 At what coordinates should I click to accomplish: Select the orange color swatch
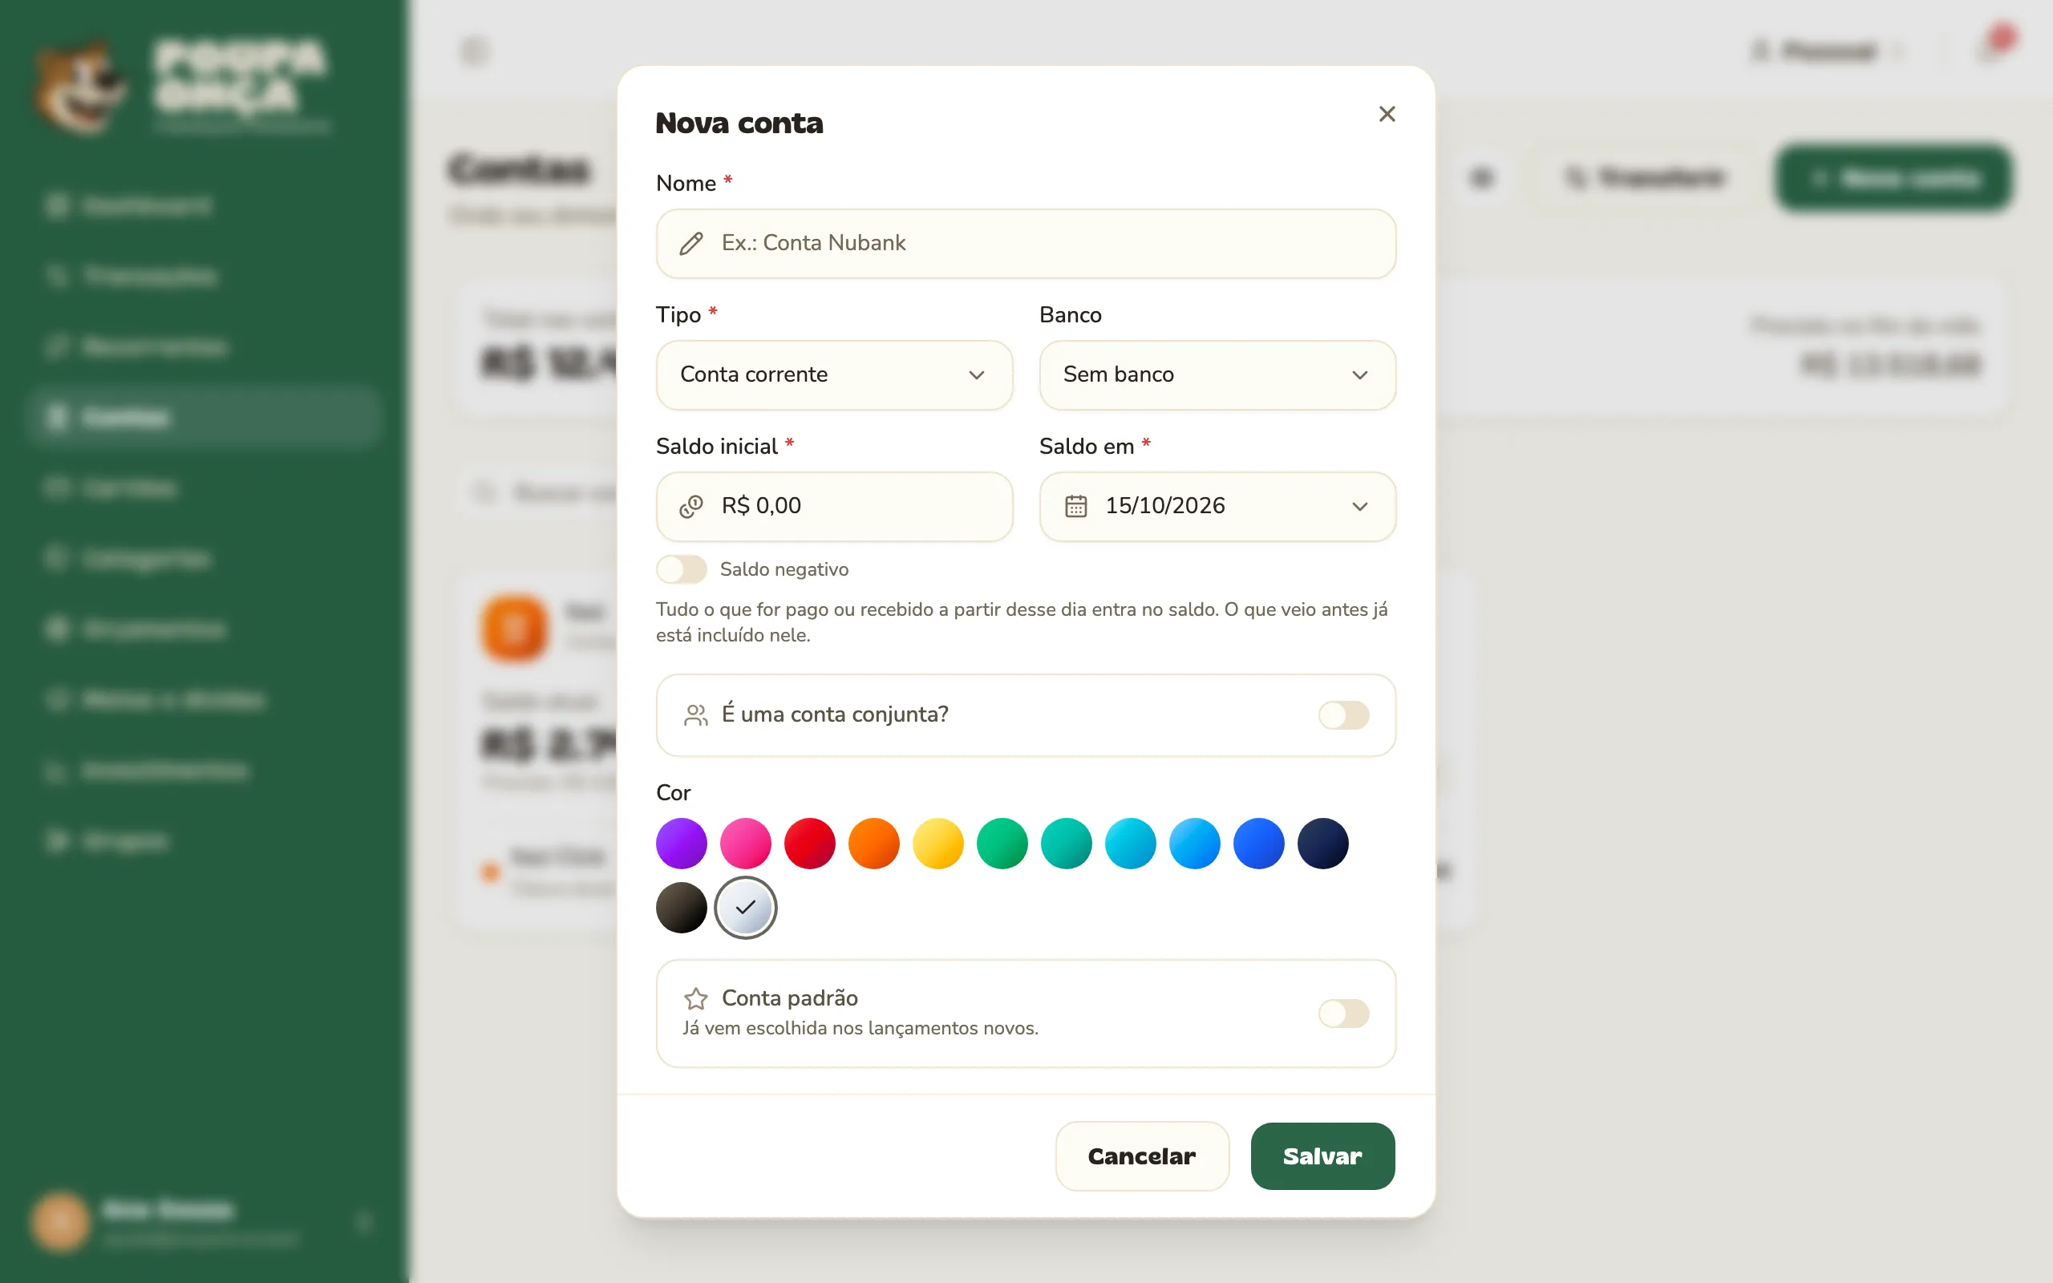(874, 844)
